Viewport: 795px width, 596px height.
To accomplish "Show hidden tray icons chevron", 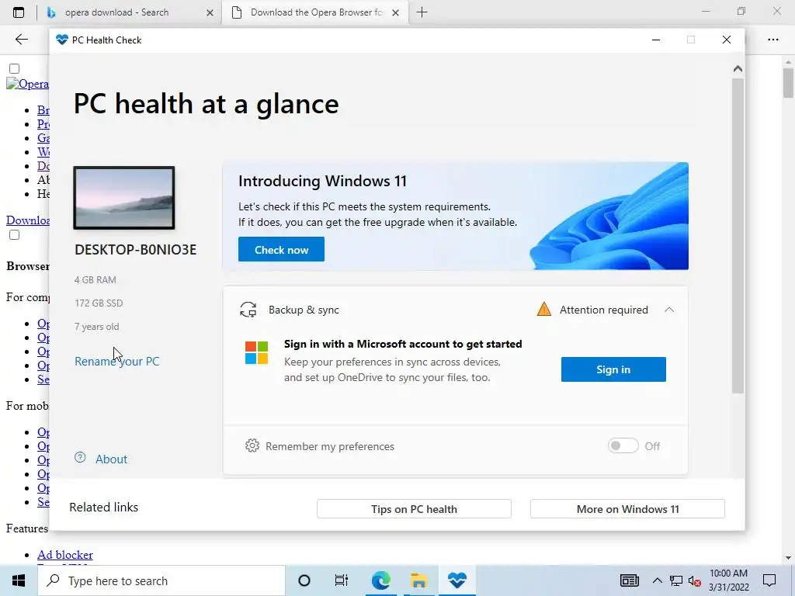I will pos(657,580).
